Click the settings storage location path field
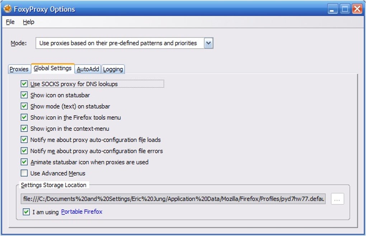Image resolution: width=366 pixels, height=236 pixels. coord(173,199)
